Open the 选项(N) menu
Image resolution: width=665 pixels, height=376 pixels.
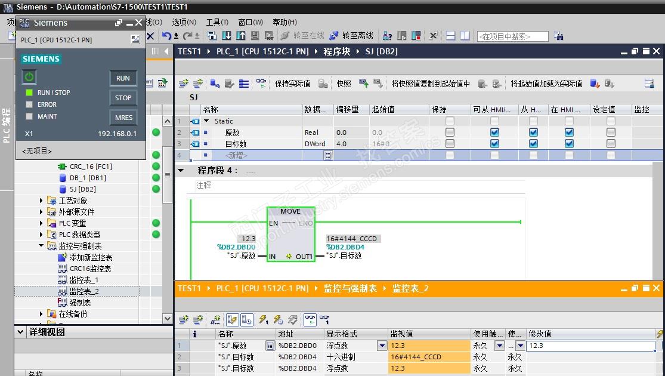[184, 22]
